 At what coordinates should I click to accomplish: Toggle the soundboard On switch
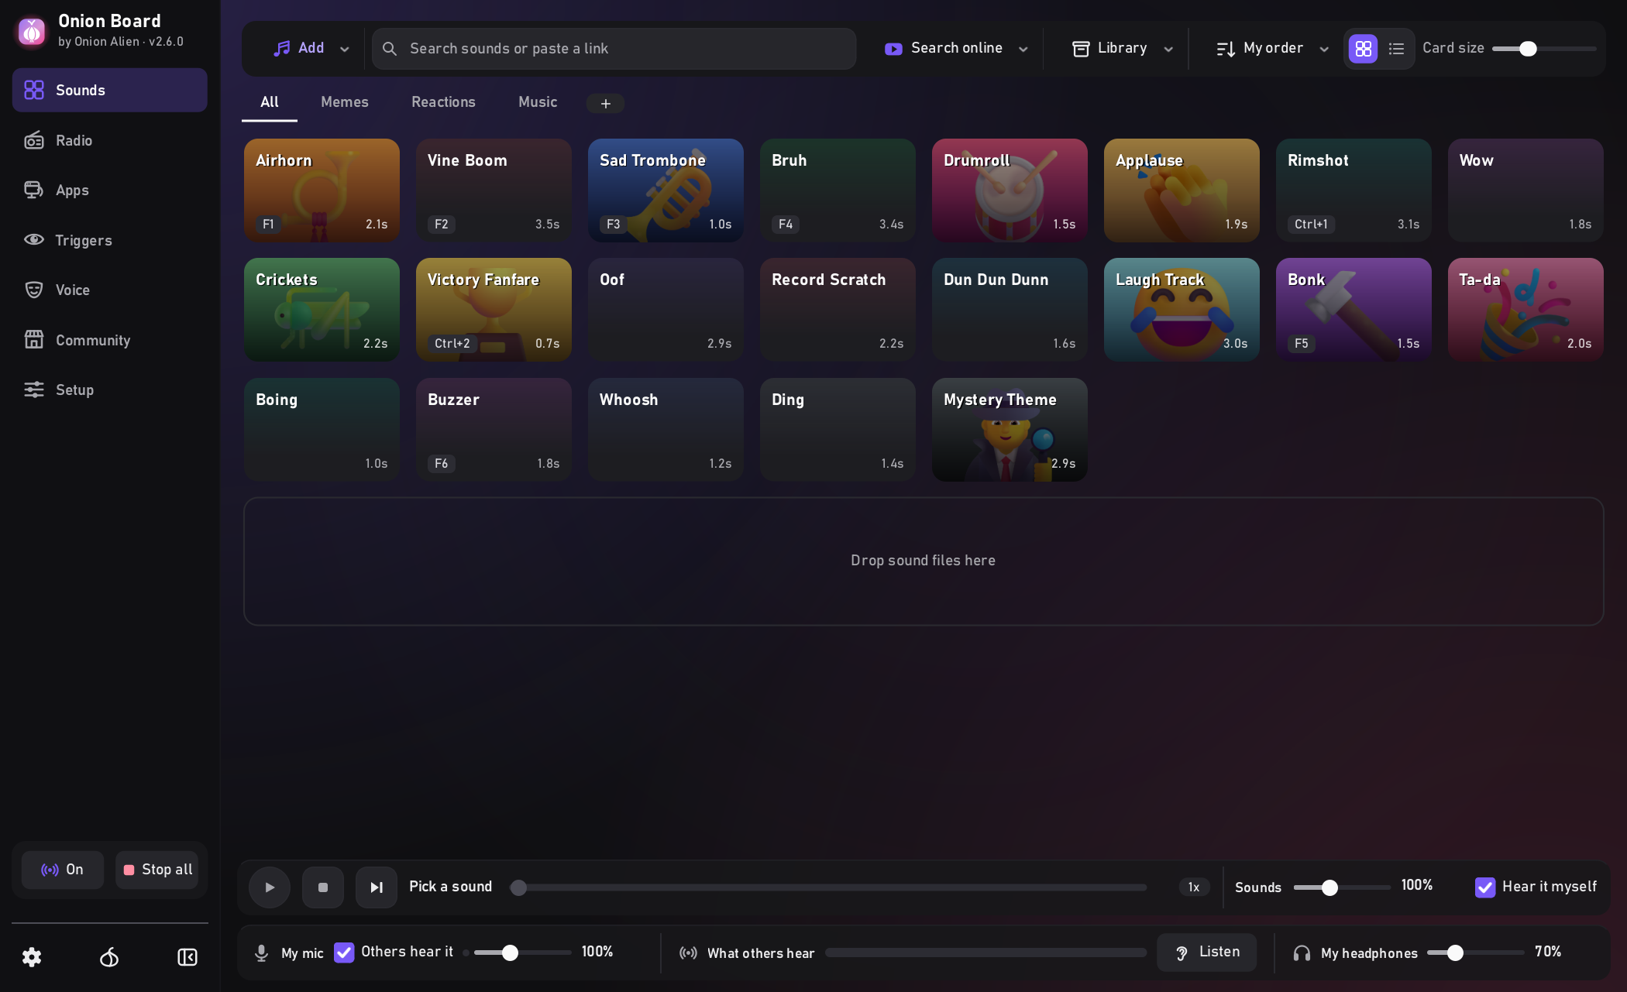63,870
